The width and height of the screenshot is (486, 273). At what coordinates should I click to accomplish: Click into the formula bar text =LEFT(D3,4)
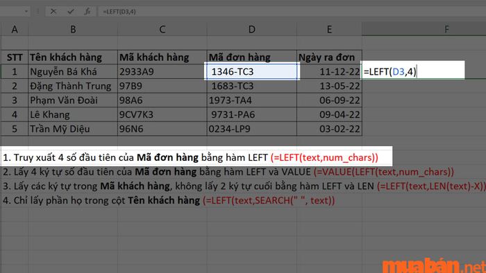[119, 12]
